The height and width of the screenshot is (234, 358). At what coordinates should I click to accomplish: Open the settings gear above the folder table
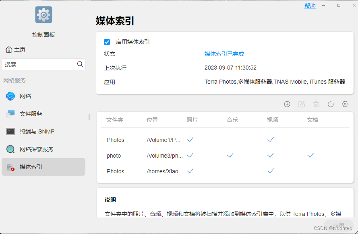point(345,104)
